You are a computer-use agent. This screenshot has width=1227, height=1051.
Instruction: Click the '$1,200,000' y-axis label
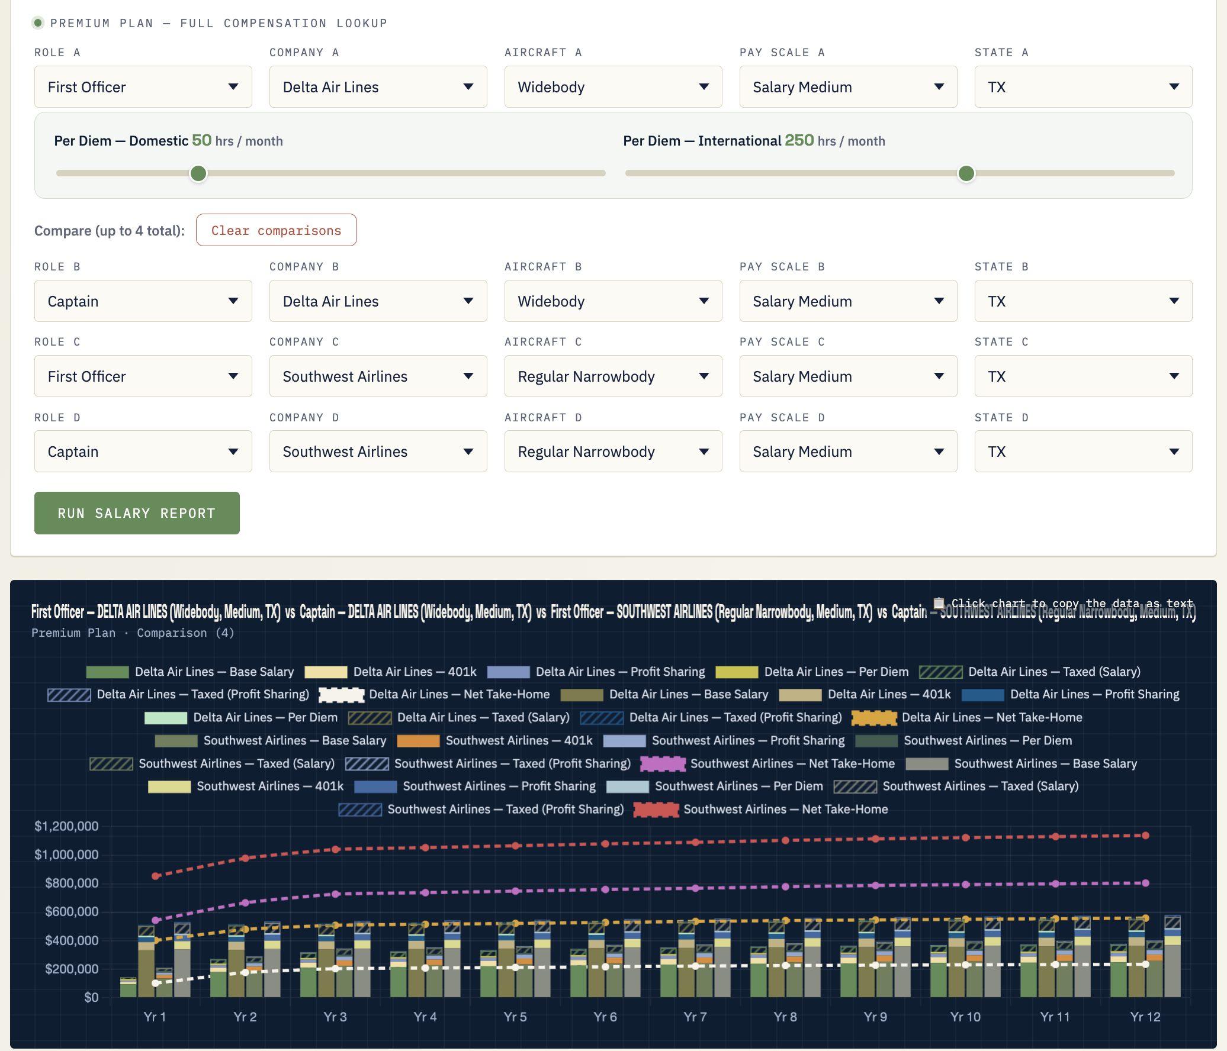[66, 826]
